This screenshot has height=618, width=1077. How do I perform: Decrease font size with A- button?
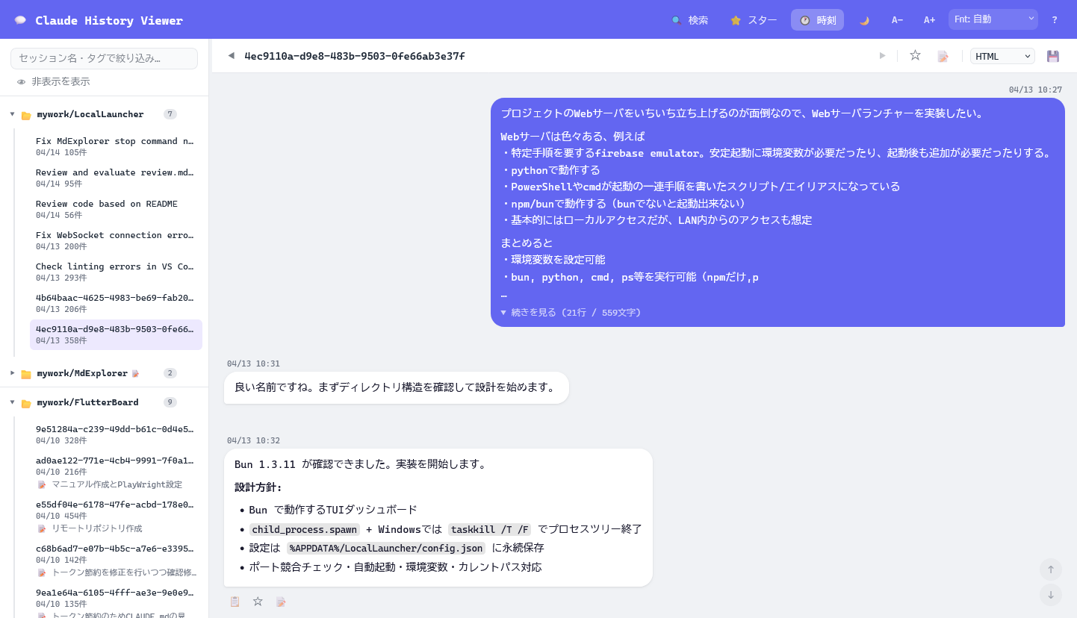pos(897,20)
